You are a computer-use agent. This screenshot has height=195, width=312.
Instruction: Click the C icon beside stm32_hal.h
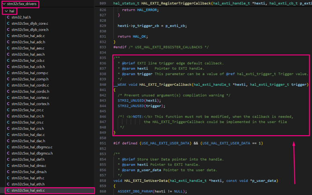[x=8, y=17]
